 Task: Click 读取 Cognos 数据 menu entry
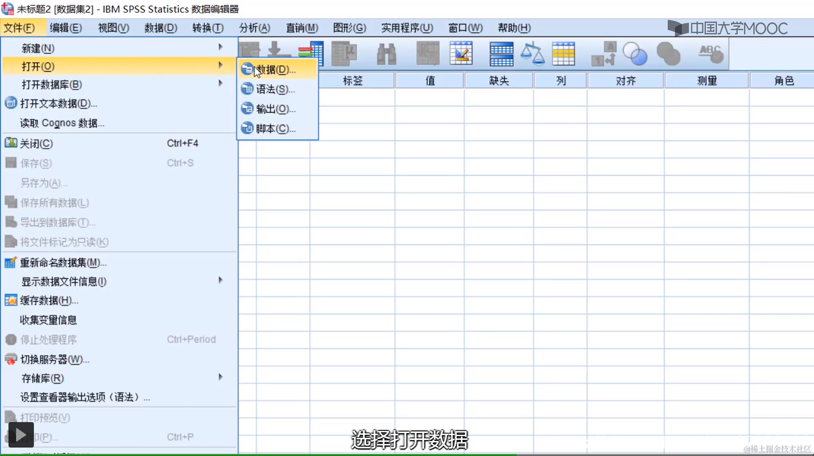(x=61, y=123)
